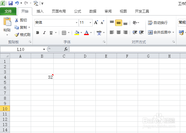
Task: Open the Name Box dropdown arrow
Action: [x=44, y=49]
